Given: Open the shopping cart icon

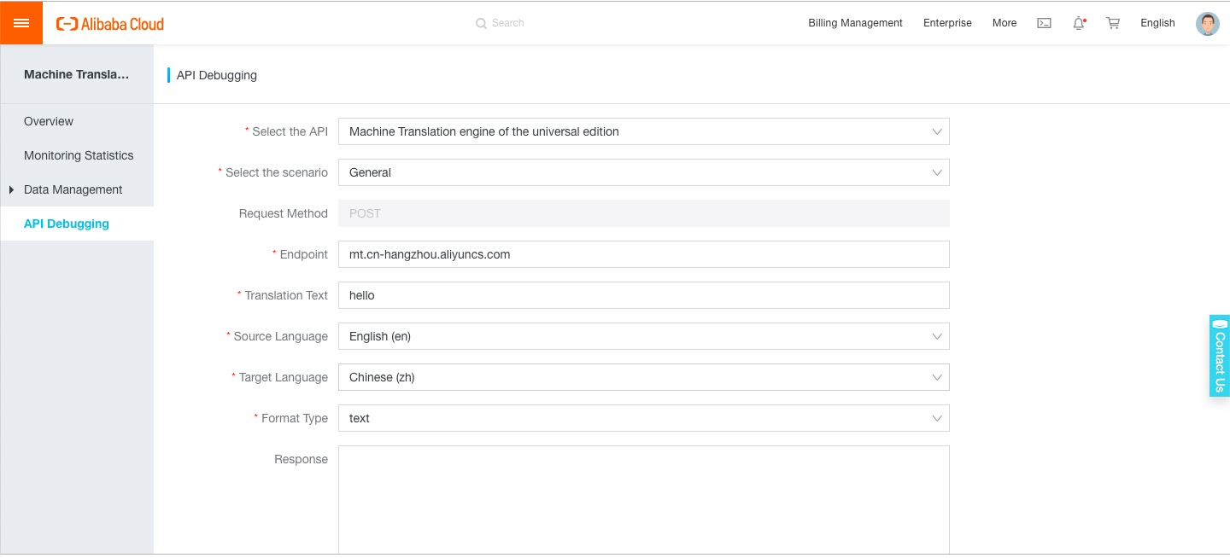Looking at the screenshot, I should click(1113, 23).
